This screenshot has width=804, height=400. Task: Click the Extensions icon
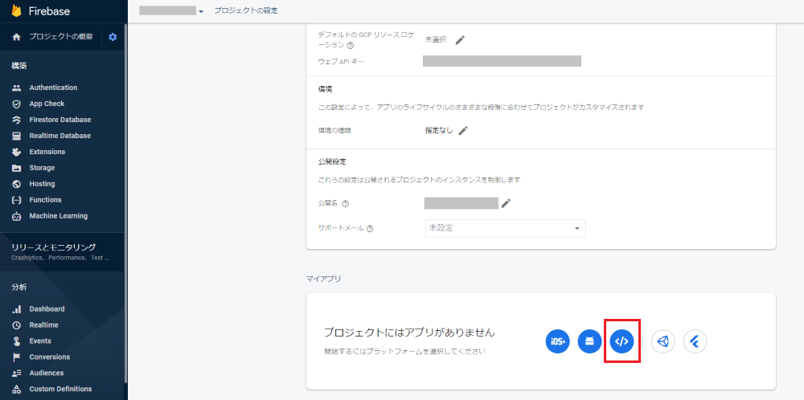pyautogui.click(x=16, y=152)
